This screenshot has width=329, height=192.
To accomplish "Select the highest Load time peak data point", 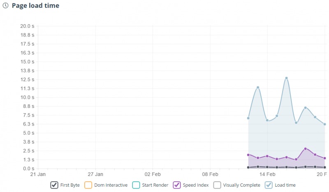I will 286,78.
